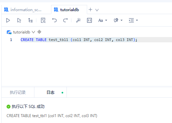The image size is (172, 123).
Task: Click the SQL icon on information_sc... tab
Action: pyautogui.click(x=6, y=10)
